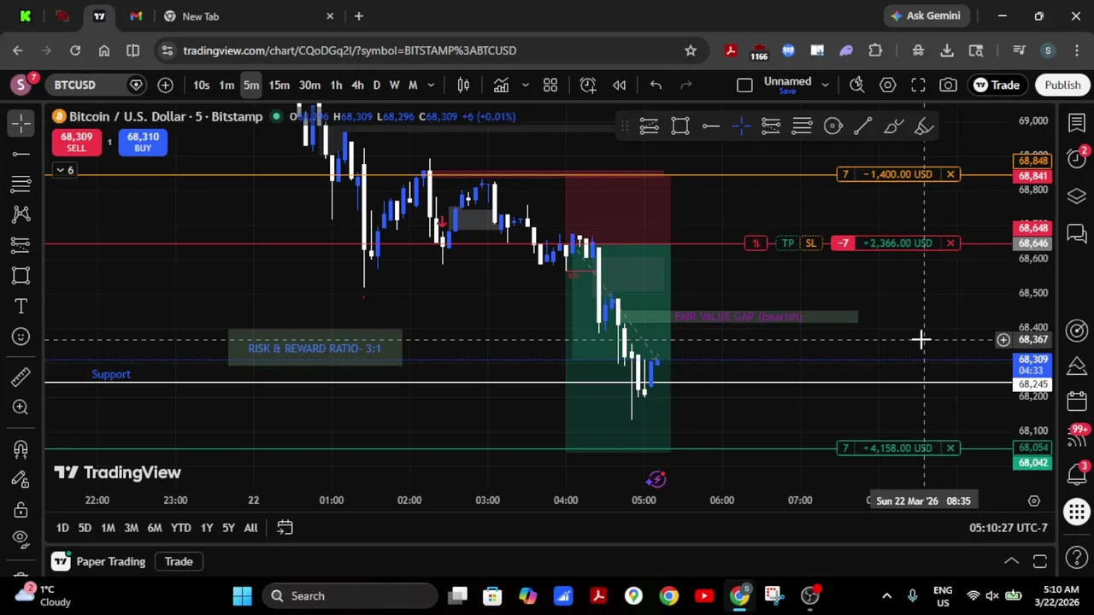Expand Unnamed layout dropdown arrow

coord(825,85)
